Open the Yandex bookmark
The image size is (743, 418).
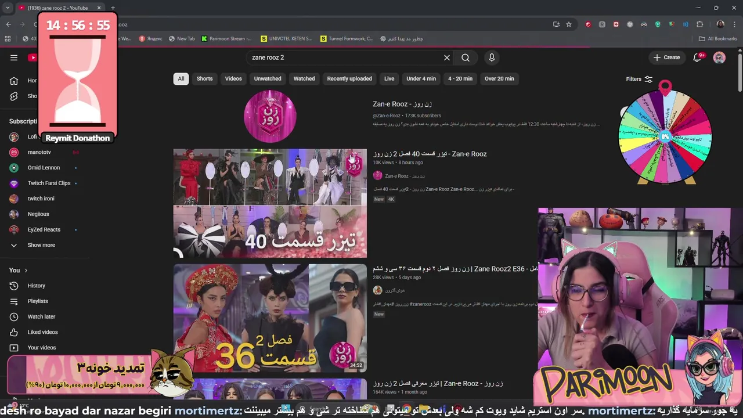pyautogui.click(x=151, y=39)
